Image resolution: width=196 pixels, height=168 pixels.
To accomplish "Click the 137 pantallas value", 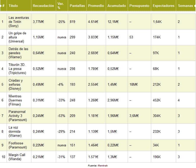I will 72,157.
